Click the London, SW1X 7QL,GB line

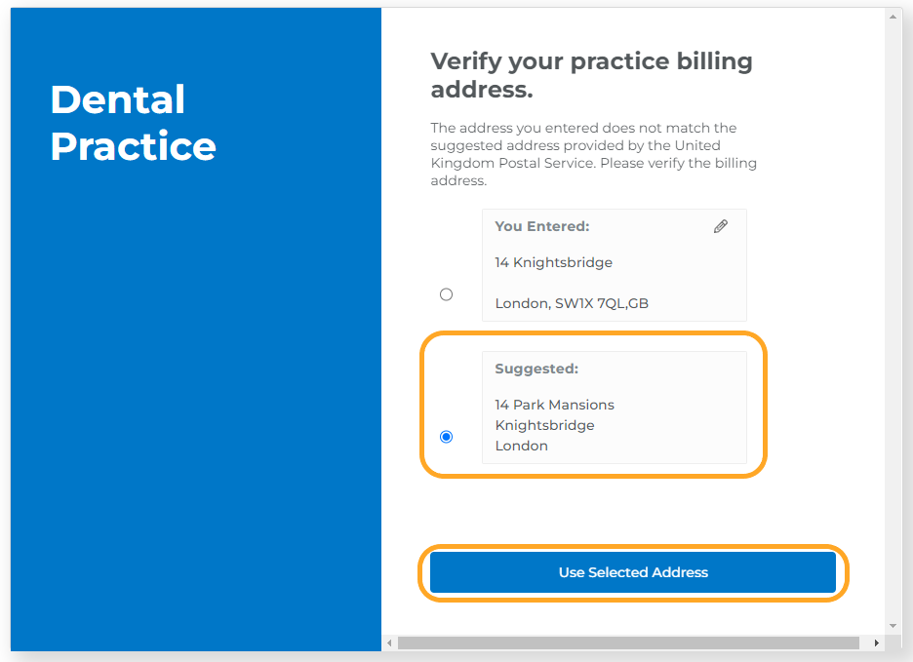coord(572,303)
